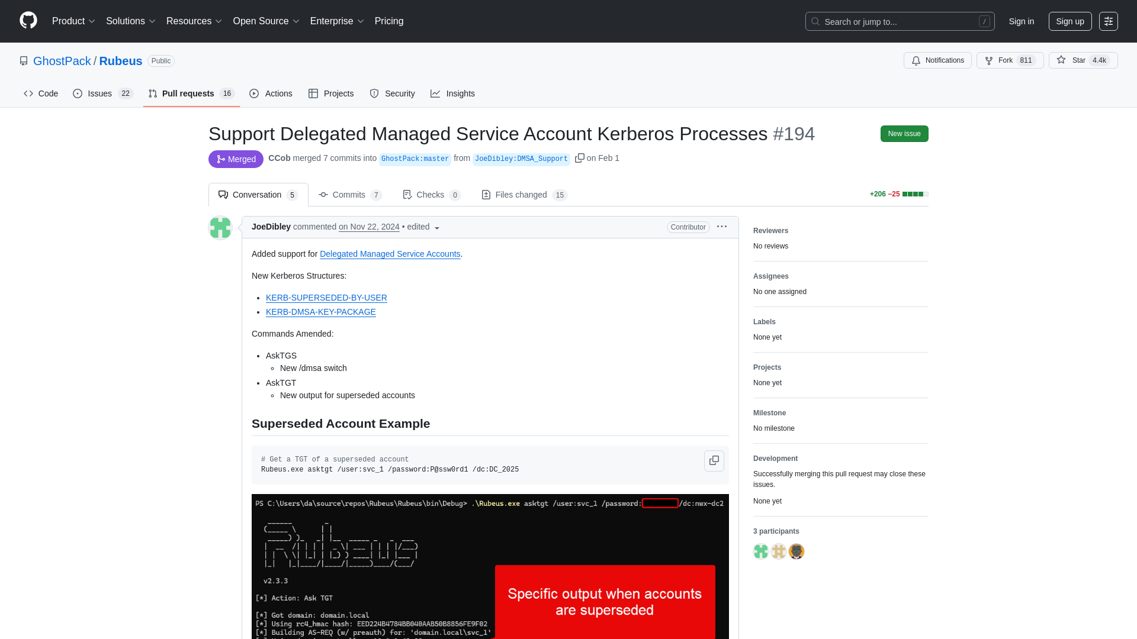Click the Labels sidebar heading

[x=765, y=322]
